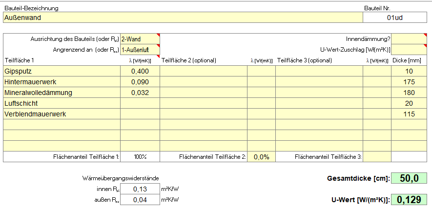
Task: Click the Flächenanteil Teilfläche 2 value 0,0%
Action: pos(261,157)
